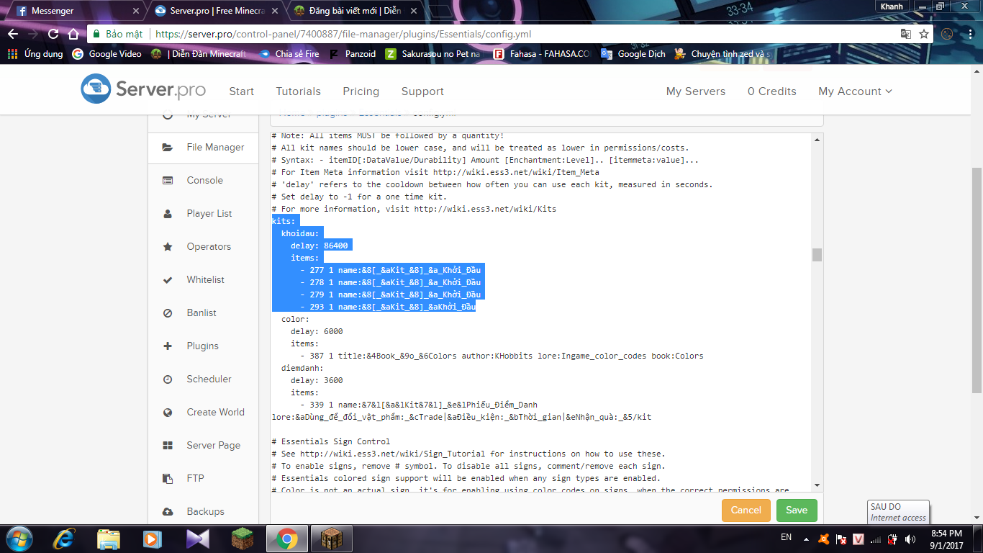The width and height of the screenshot is (983, 553).
Task: Click the Server.pro logo
Action: pos(143,89)
